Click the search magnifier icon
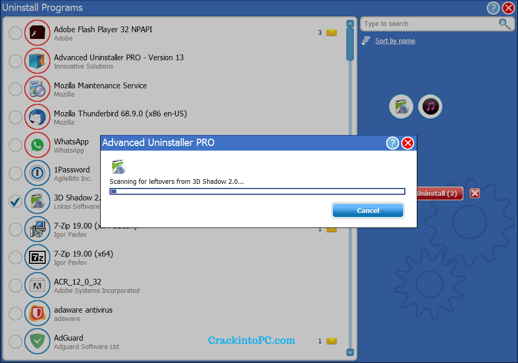 [x=505, y=24]
